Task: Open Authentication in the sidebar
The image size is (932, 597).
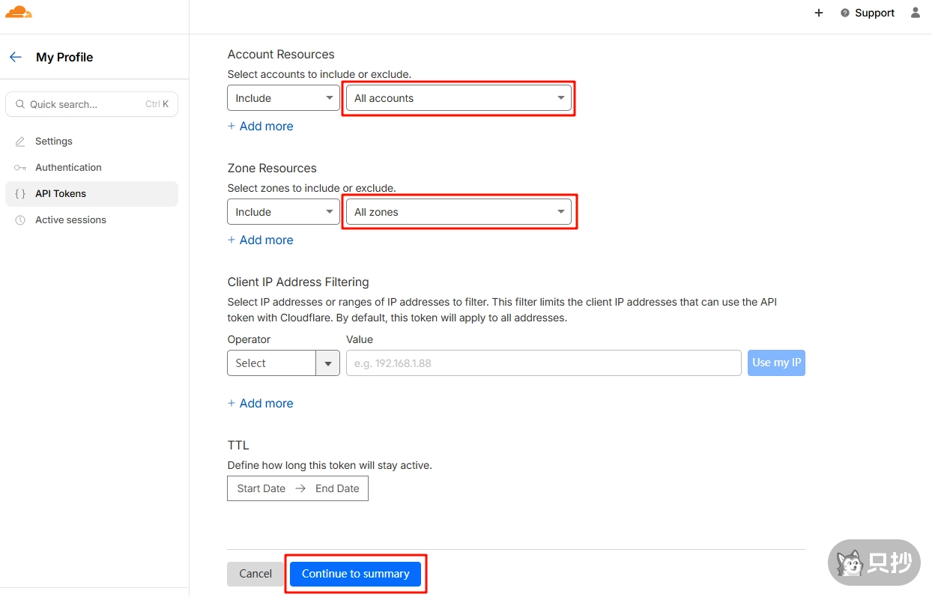Action: [x=68, y=167]
